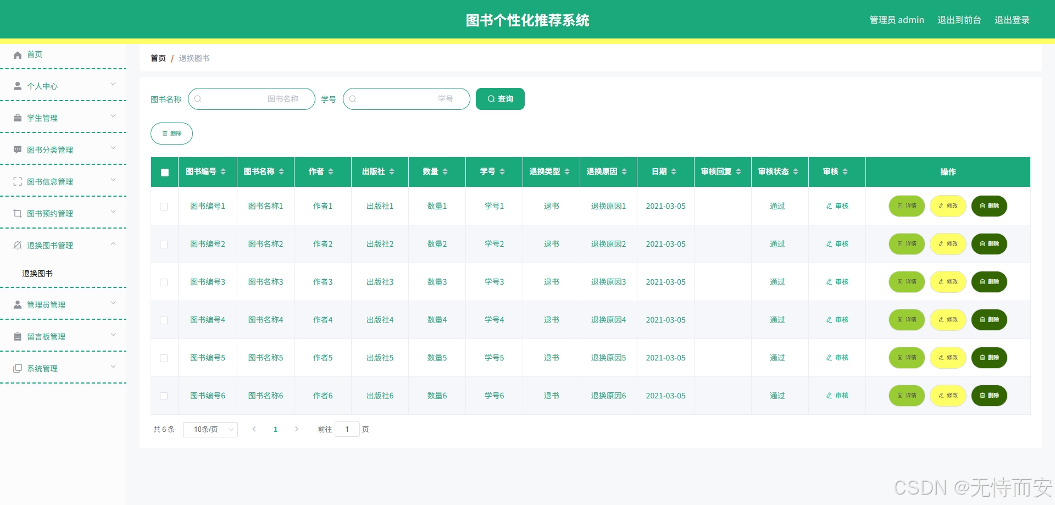This screenshot has height=505, width=1055.
Task: Sort table by 日期 column arrows
Action: click(674, 172)
